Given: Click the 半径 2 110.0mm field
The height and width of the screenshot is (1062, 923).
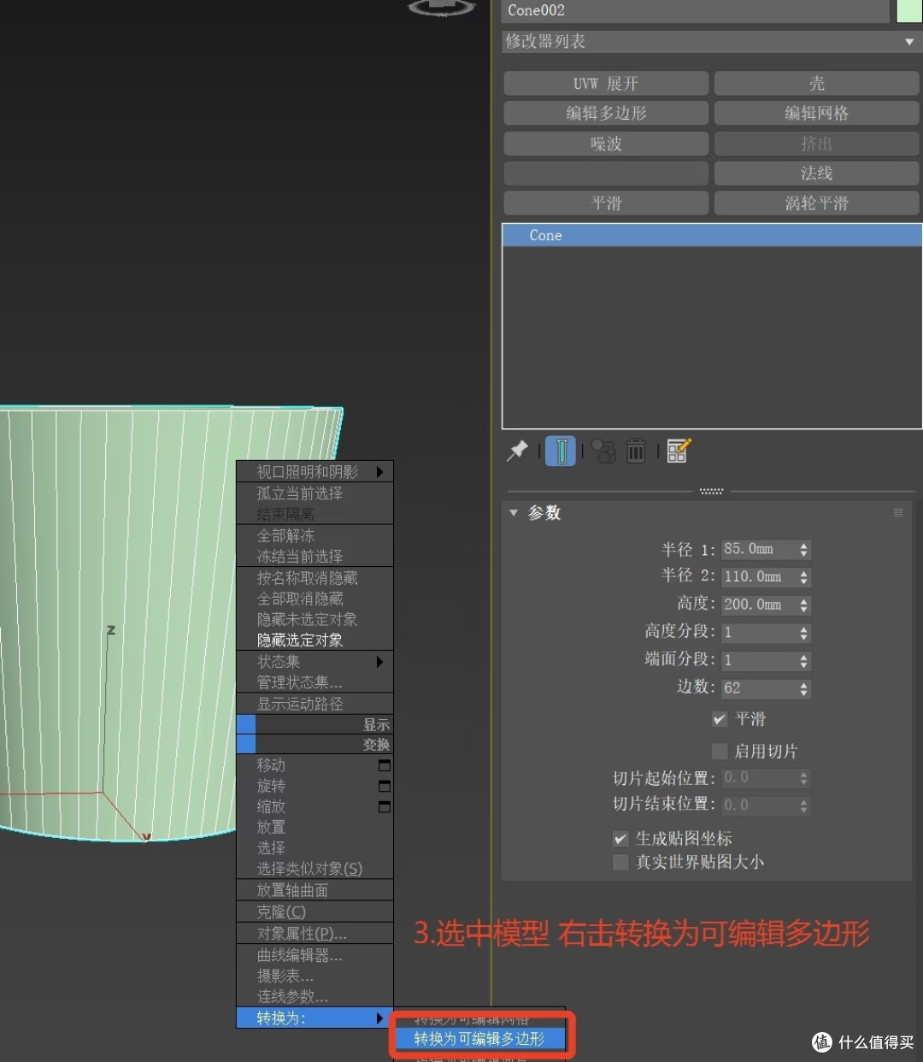Looking at the screenshot, I should click(x=759, y=577).
